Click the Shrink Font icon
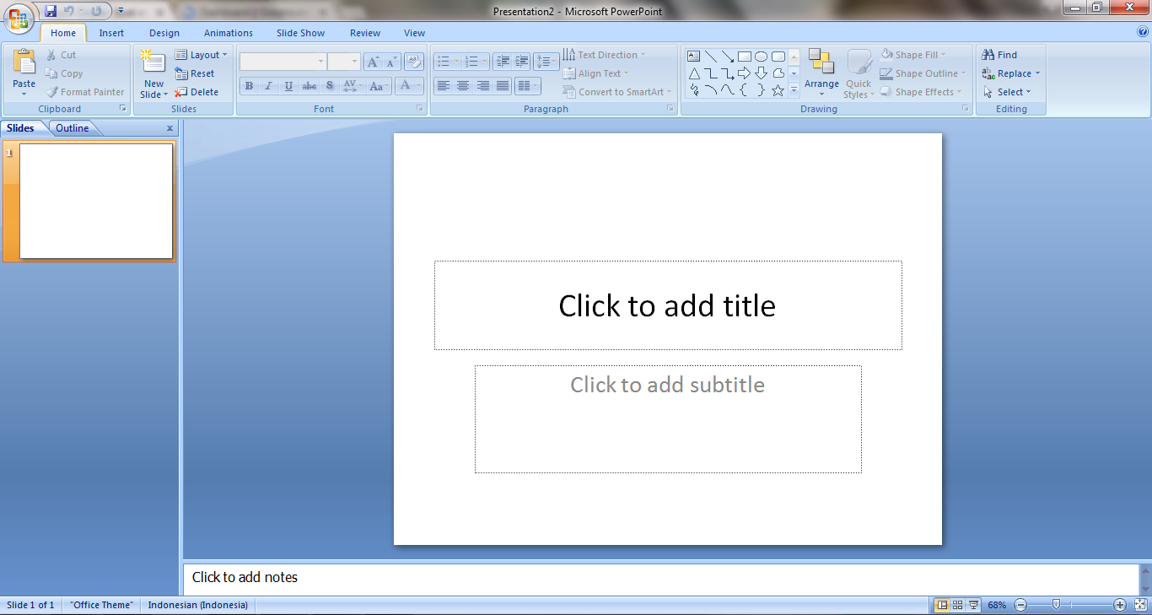1152x615 pixels. click(x=391, y=62)
